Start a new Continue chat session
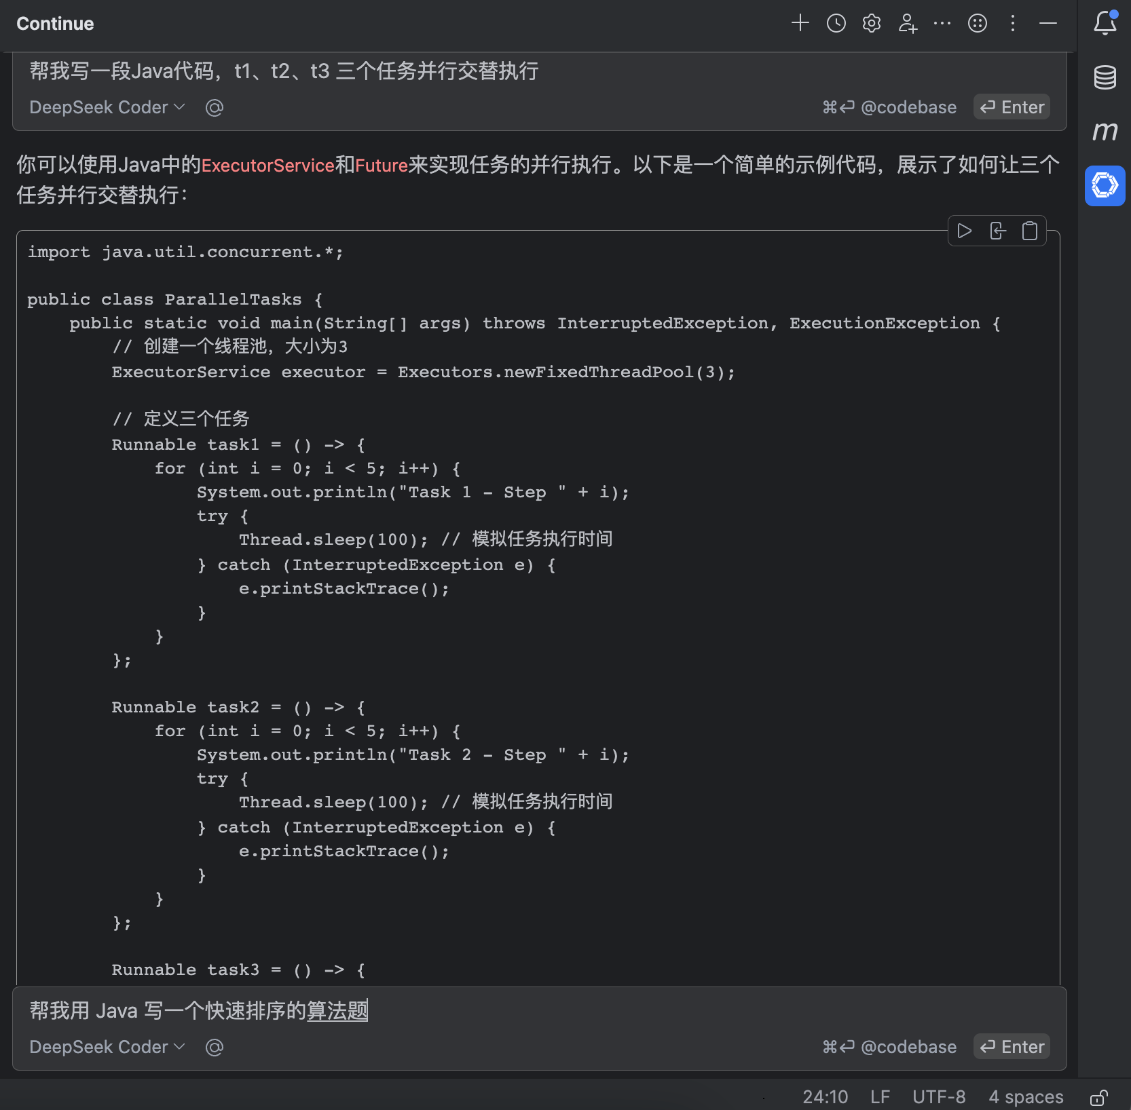Image resolution: width=1131 pixels, height=1110 pixels. [x=800, y=23]
